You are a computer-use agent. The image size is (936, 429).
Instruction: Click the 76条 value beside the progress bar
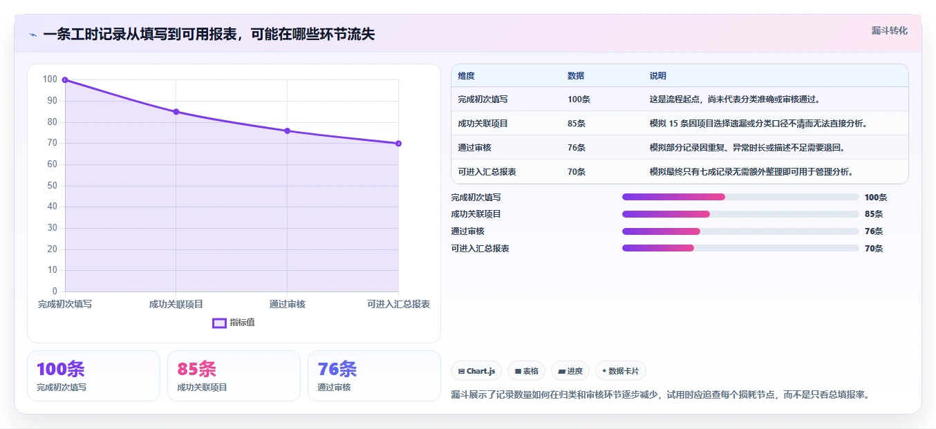tap(874, 231)
